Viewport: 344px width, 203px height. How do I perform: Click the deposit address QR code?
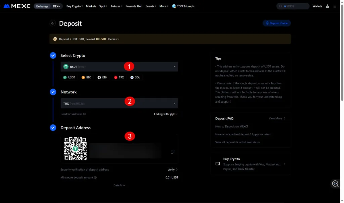click(x=75, y=149)
